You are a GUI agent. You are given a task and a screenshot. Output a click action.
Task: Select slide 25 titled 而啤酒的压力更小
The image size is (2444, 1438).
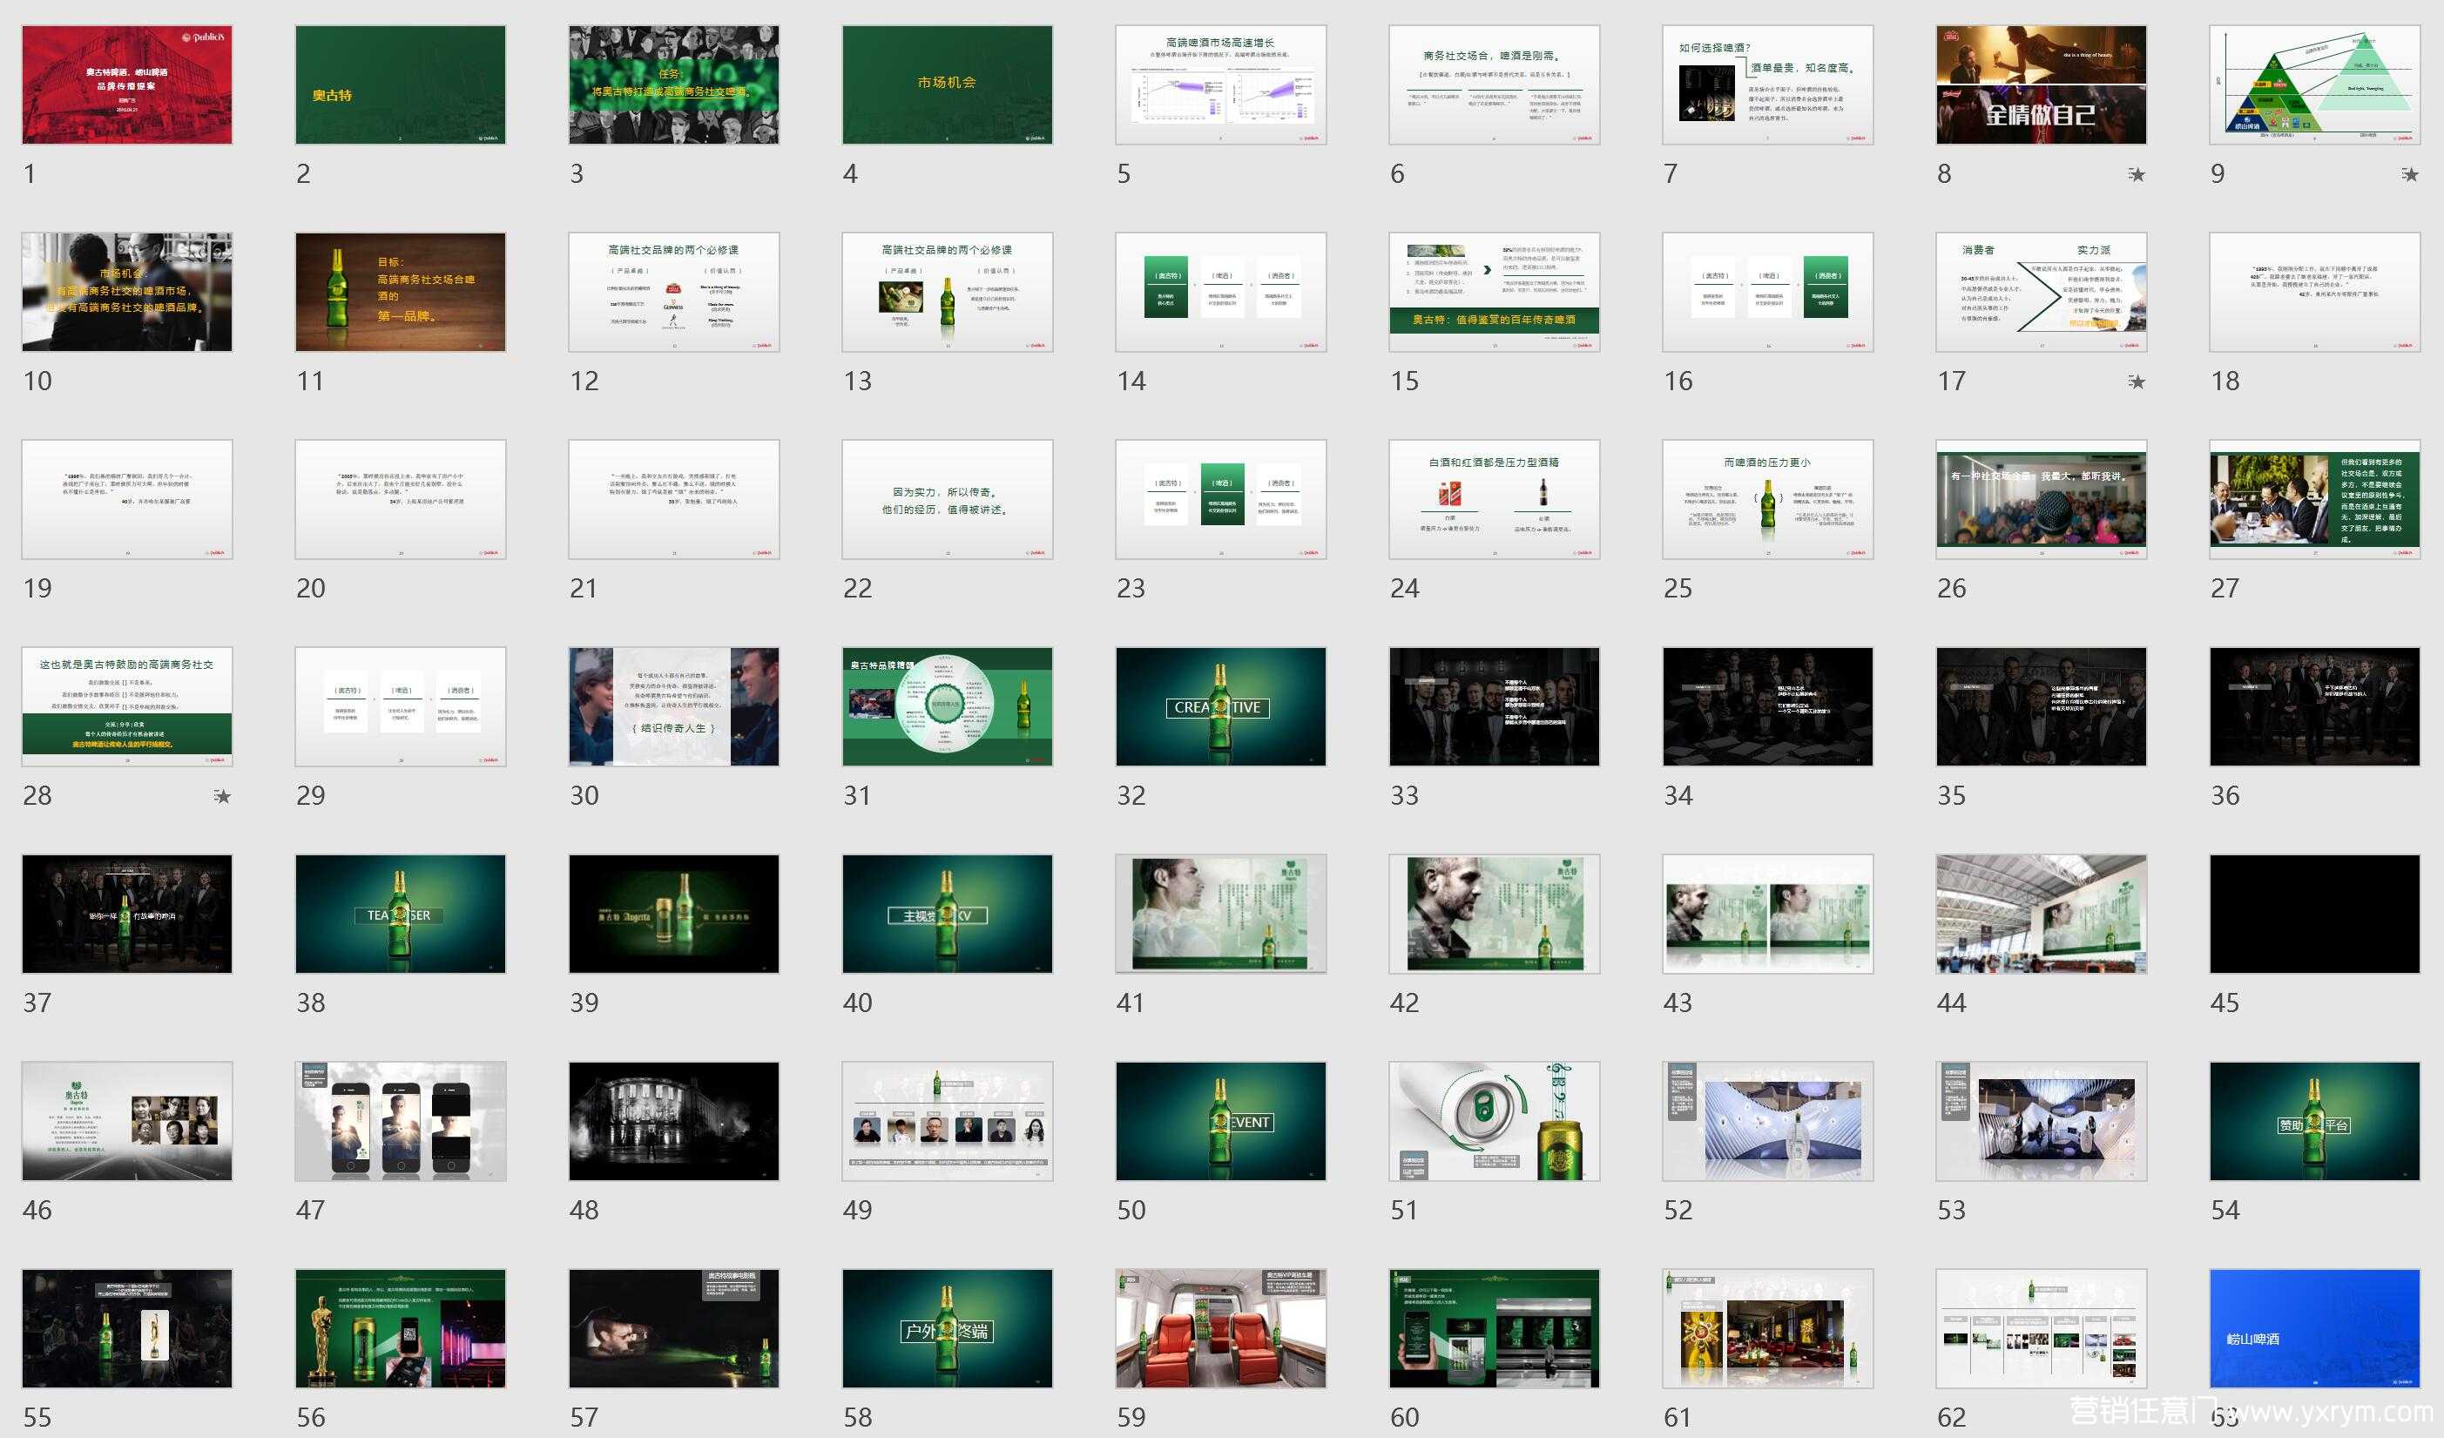[x=1768, y=499]
